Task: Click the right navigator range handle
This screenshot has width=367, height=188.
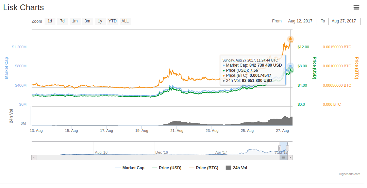Action: (287, 148)
